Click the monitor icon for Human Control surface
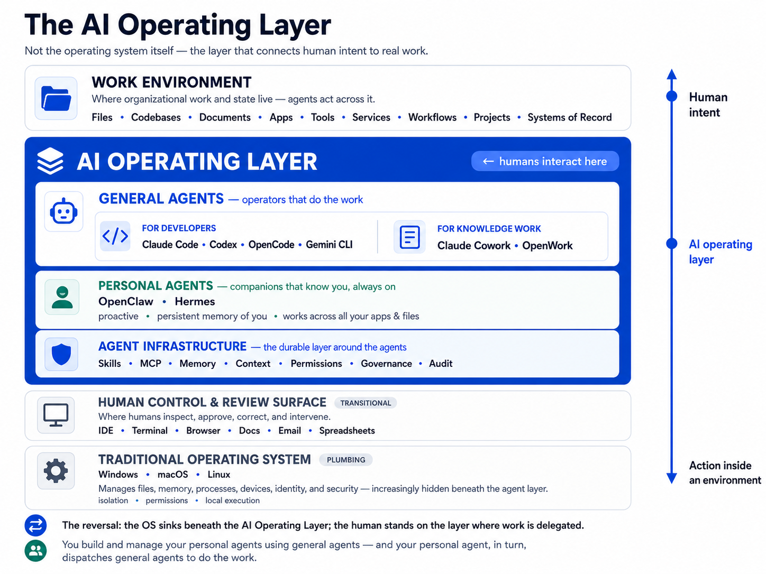The image size is (766, 574). tap(56, 415)
